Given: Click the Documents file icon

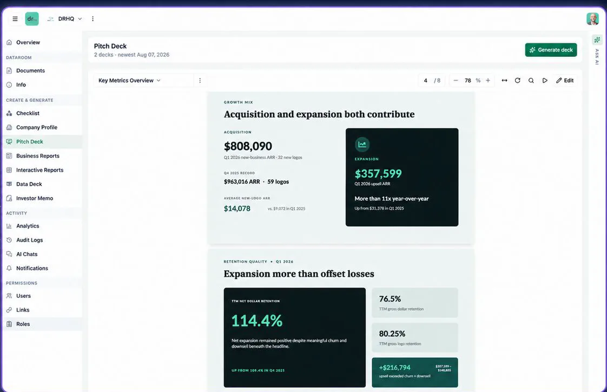Looking at the screenshot, I should 9,70.
